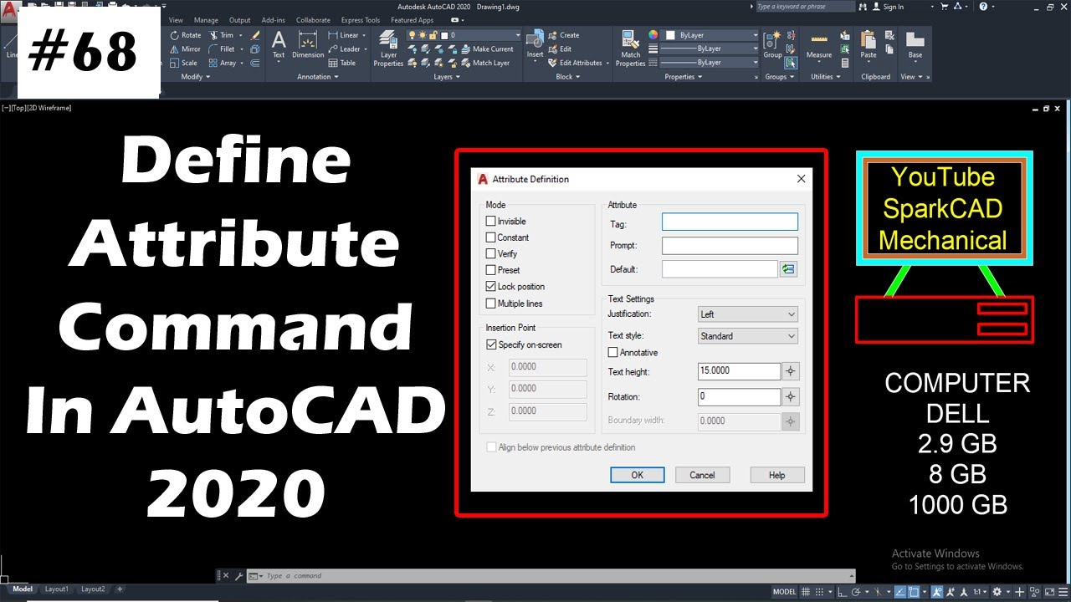The image size is (1071, 602).
Task: Open workspace switching gear icon
Action: [997, 591]
